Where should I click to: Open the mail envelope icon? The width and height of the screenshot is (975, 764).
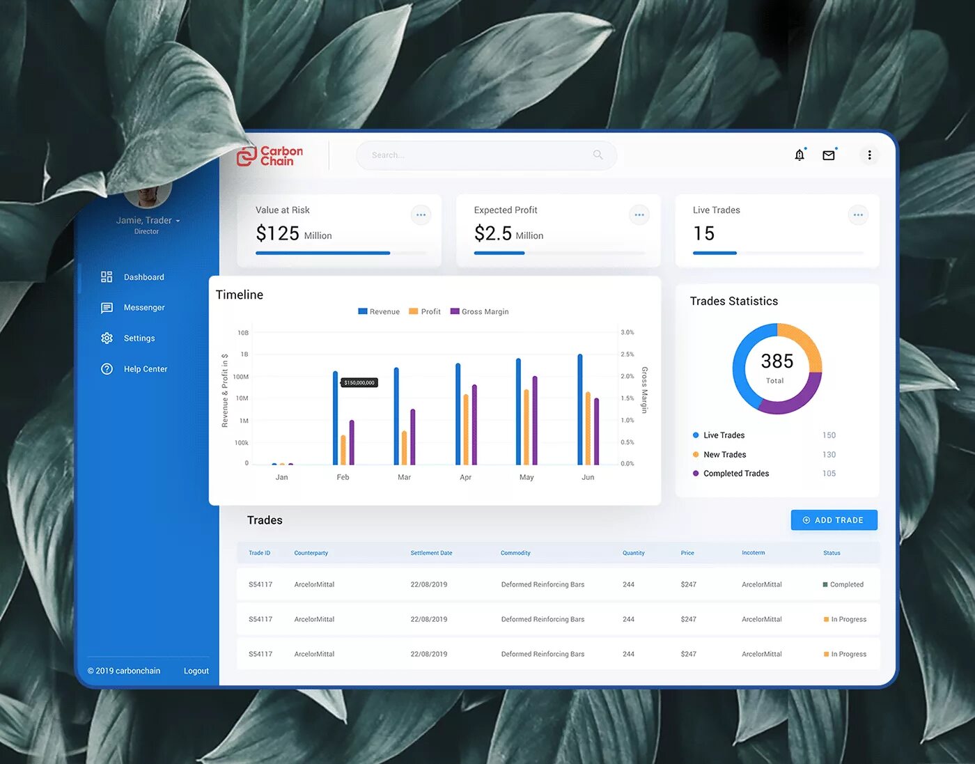(829, 155)
